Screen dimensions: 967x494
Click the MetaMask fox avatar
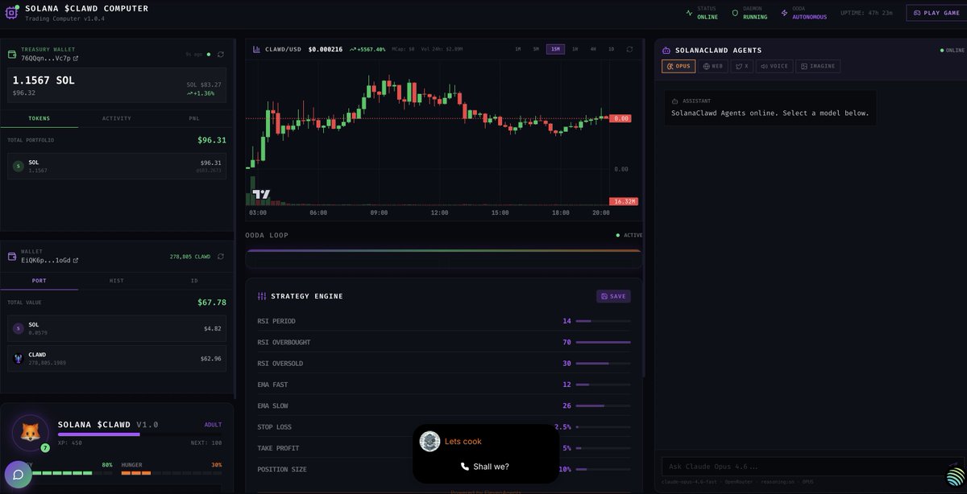(x=31, y=433)
